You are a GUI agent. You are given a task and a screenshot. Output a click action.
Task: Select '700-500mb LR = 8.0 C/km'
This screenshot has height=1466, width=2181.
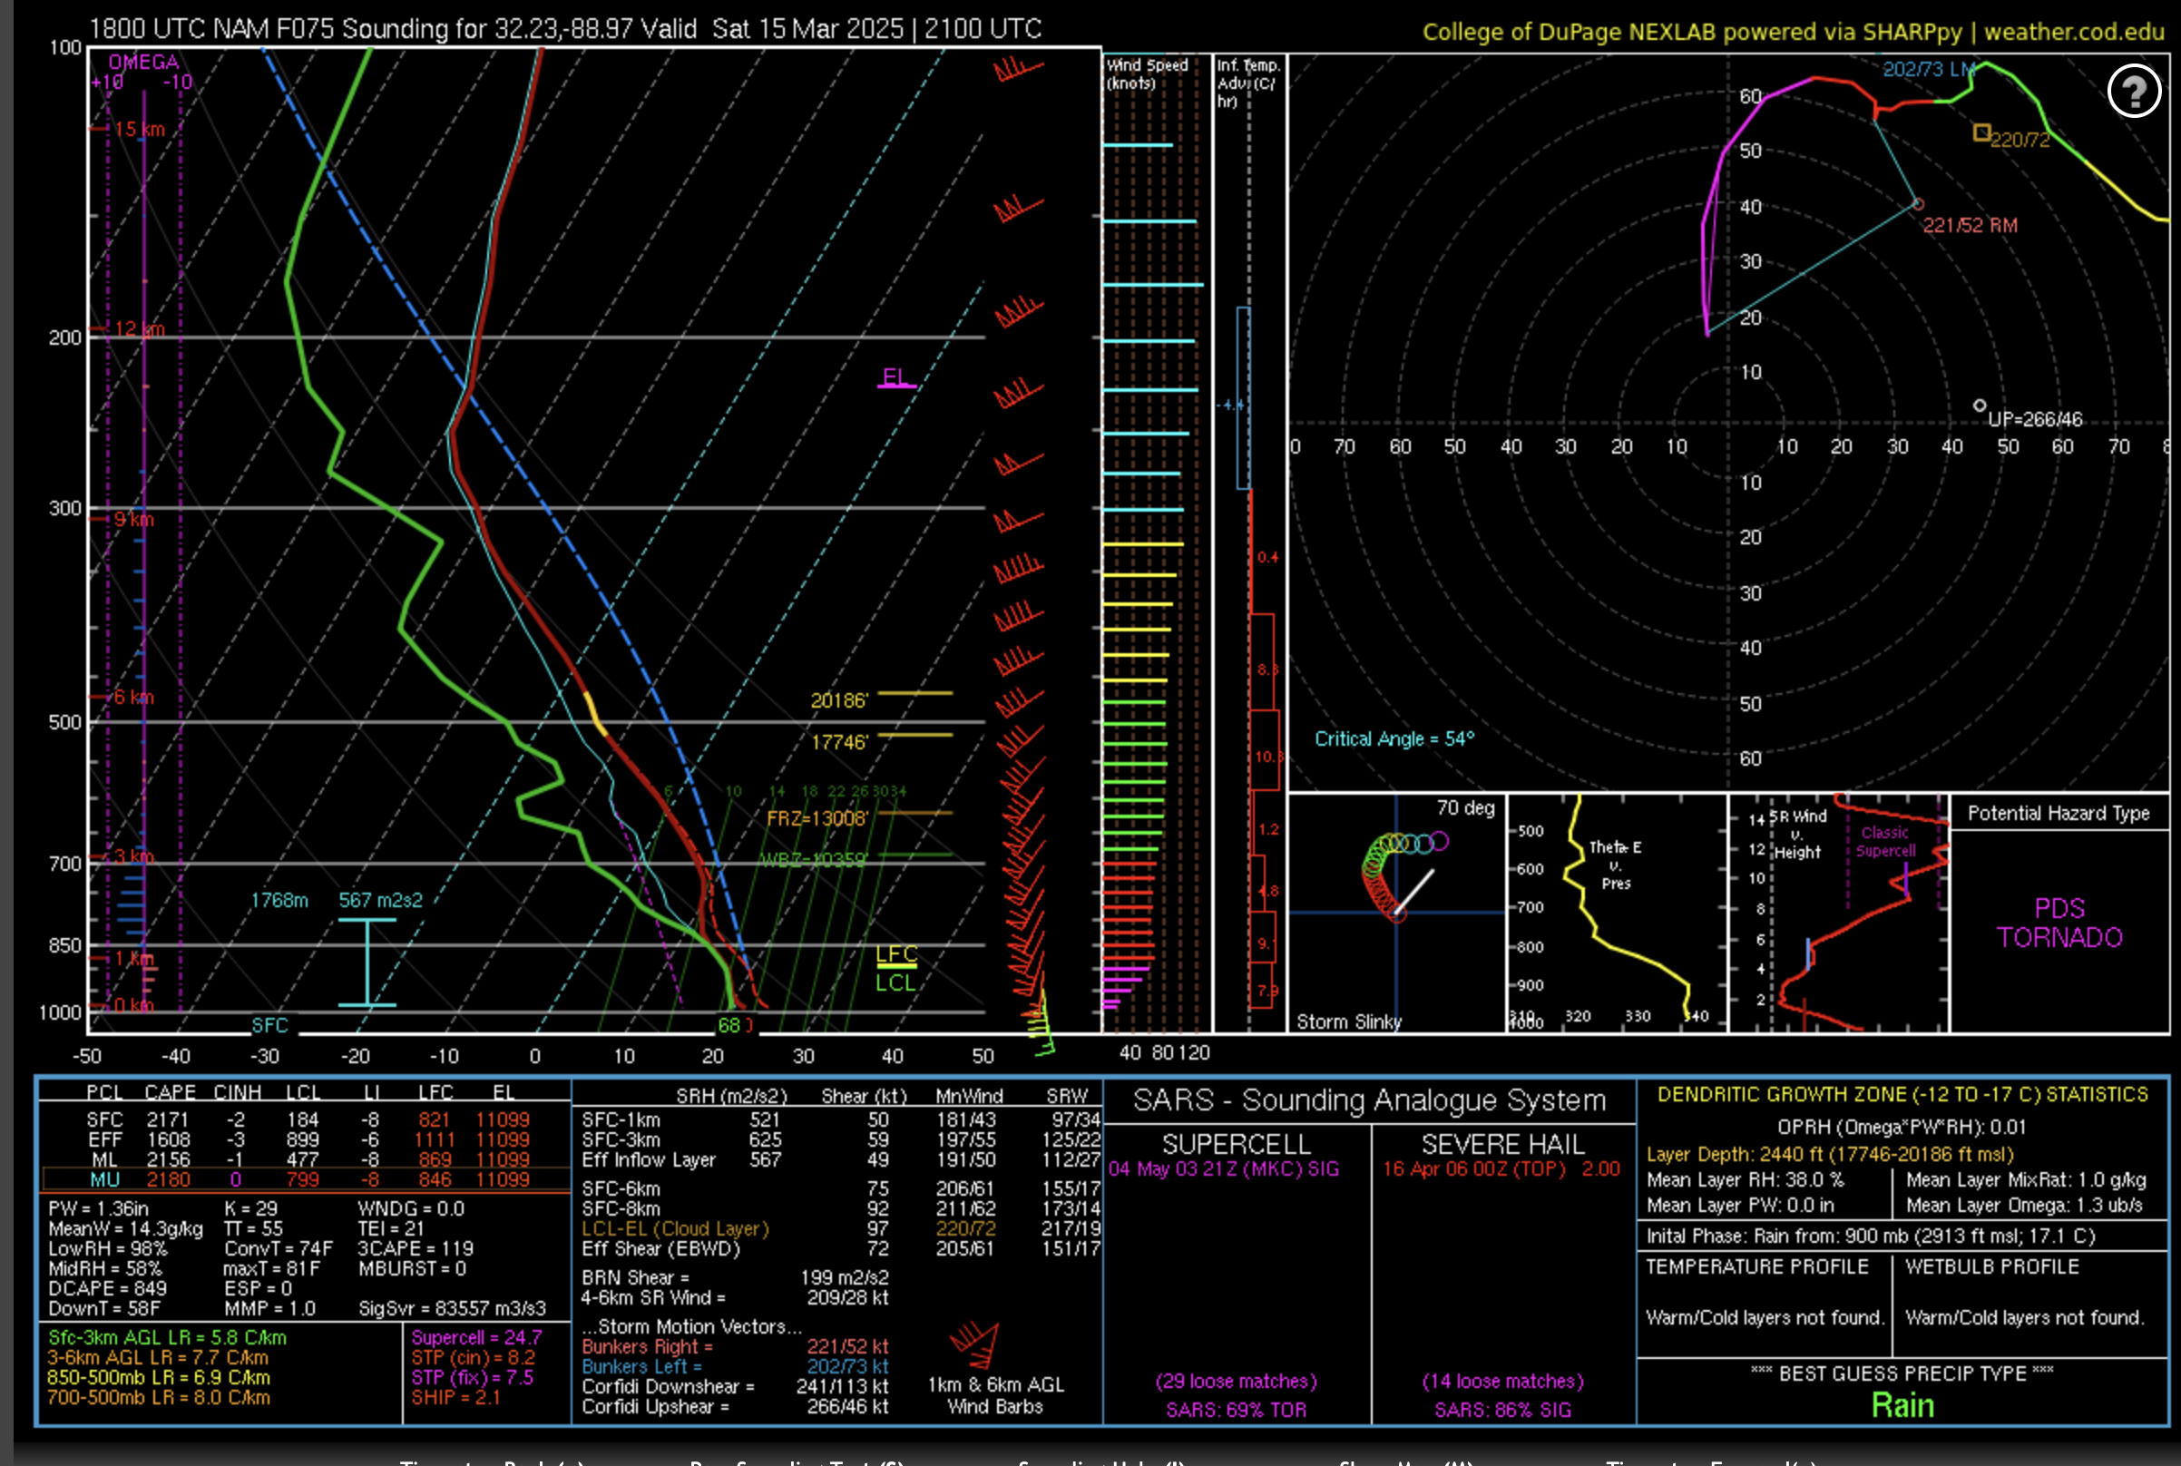159,1398
